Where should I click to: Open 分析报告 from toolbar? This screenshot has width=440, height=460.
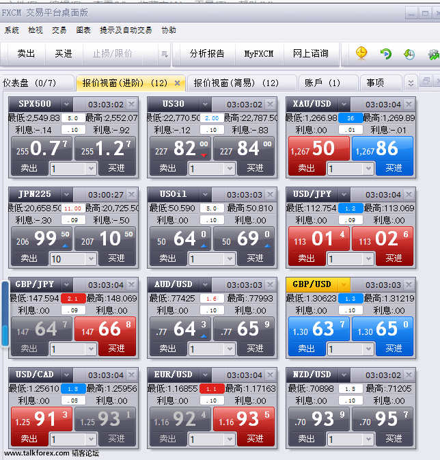pyautogui.click(x=207, y=54)
